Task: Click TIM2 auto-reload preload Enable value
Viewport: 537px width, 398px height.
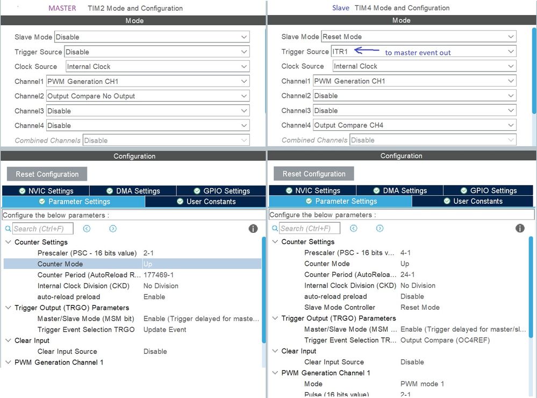Action: click(154, 297)
